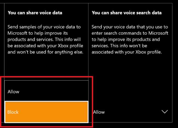Click "associated with your Xbox profile." in right panel

[x=127, y=52]
